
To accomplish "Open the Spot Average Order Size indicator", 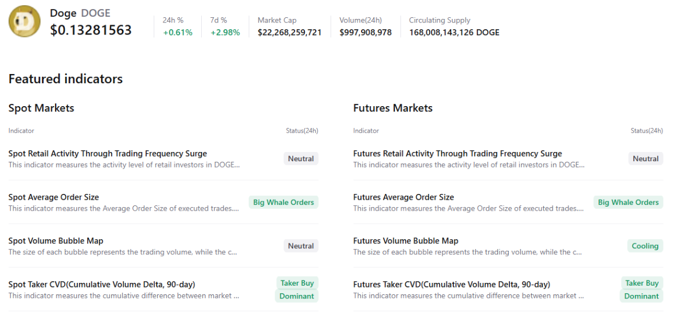I will [x=54, y=197].
